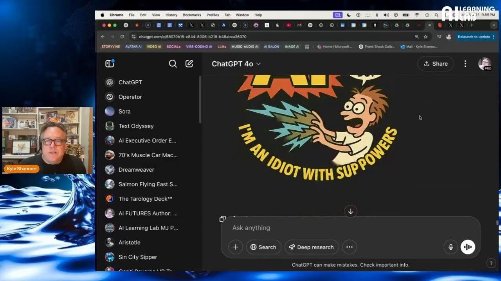This screenshot has width=501, height=281.
Task: Open the Bookmarks menu
Action: tap(192, 15)
